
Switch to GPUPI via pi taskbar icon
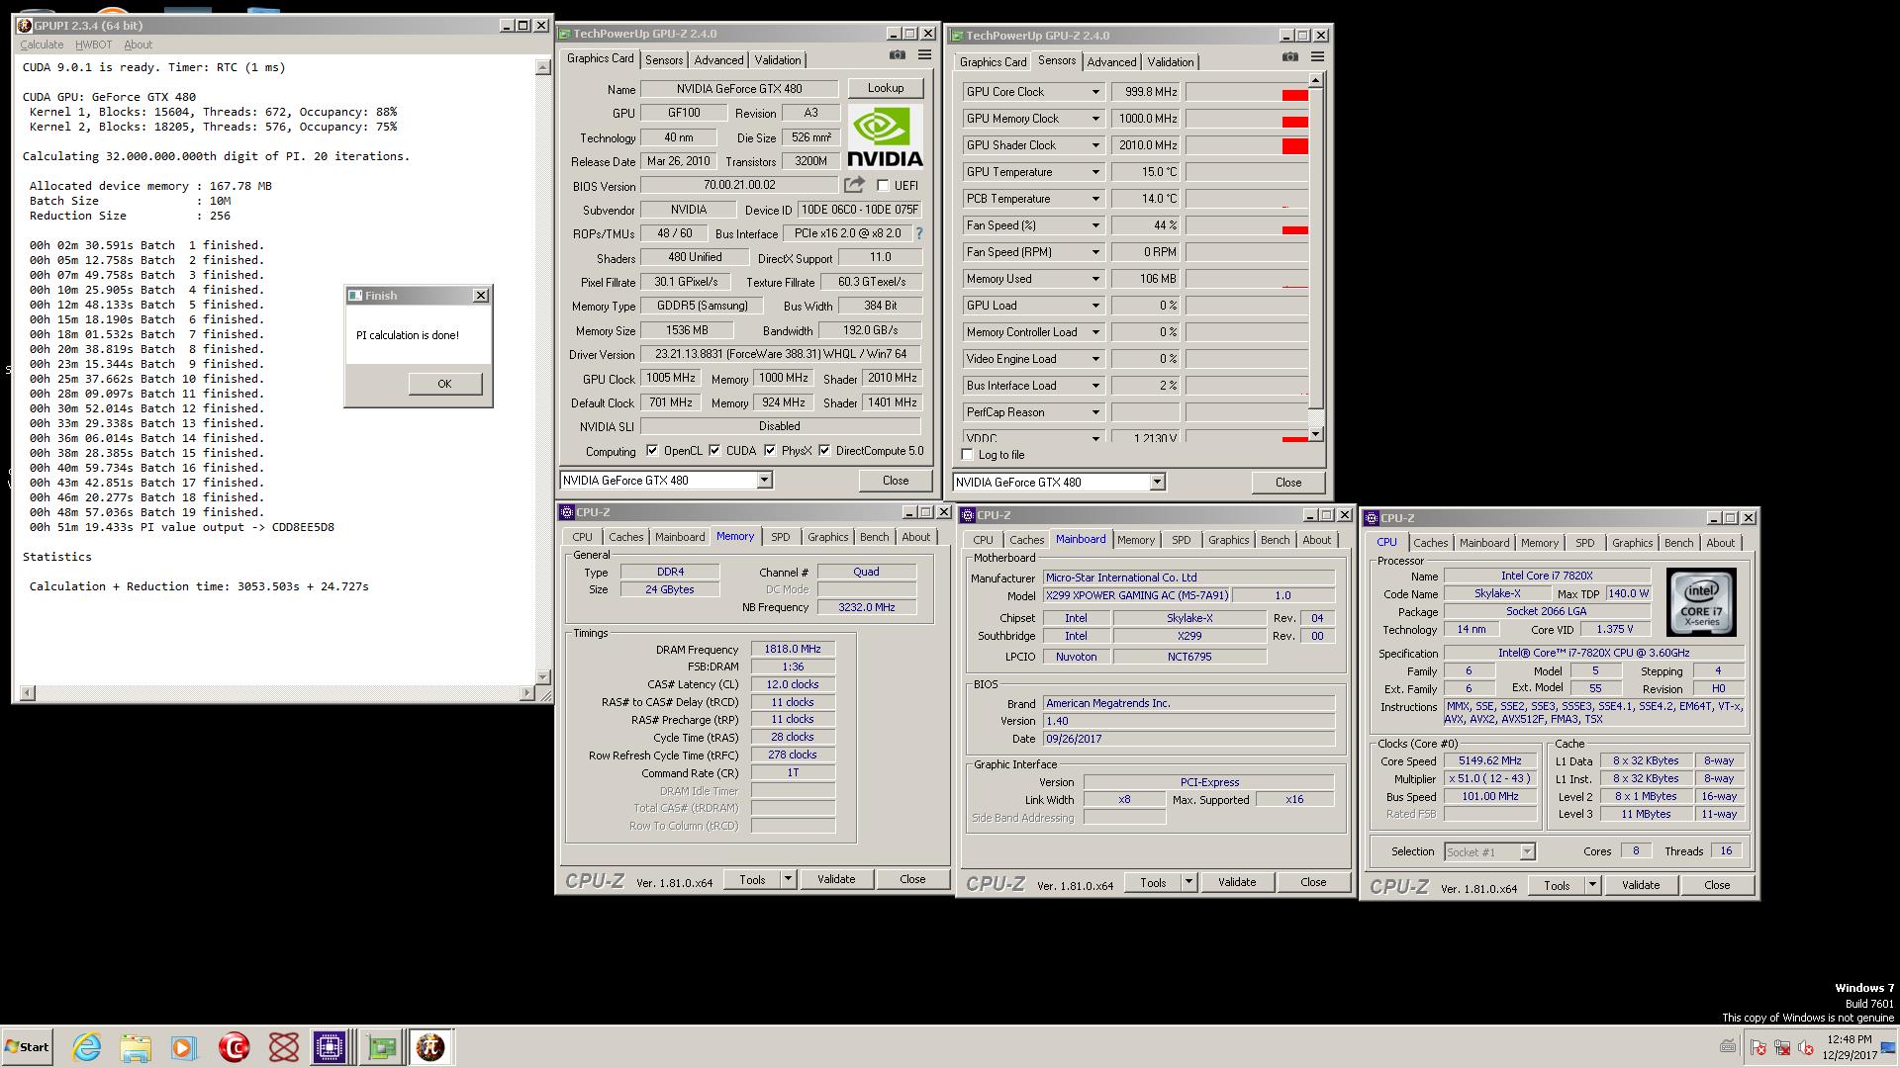(430, 1047)
